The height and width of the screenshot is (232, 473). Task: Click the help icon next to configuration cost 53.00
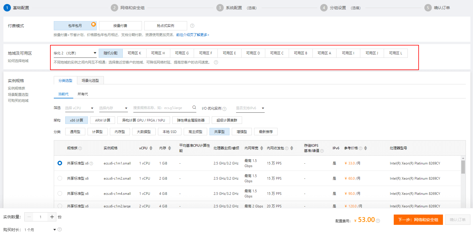coord(378,221)
